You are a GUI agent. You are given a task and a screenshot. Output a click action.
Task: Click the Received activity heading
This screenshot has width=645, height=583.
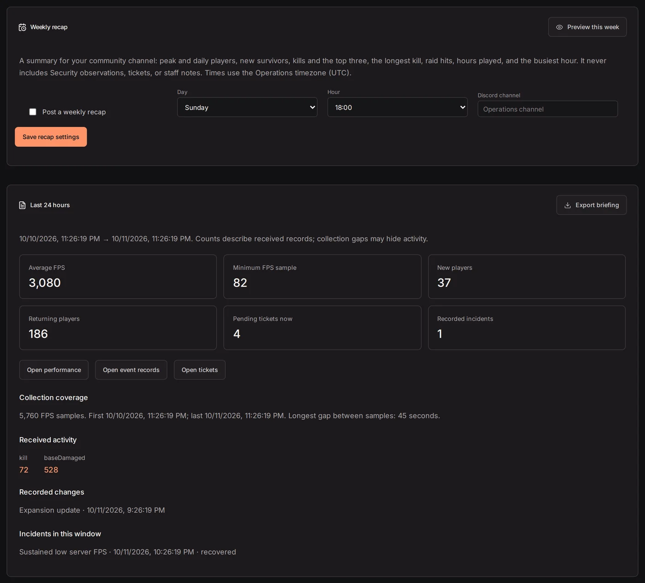coord(48,440)
